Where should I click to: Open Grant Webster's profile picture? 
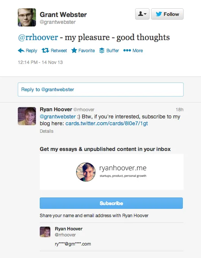coord(27,17)
